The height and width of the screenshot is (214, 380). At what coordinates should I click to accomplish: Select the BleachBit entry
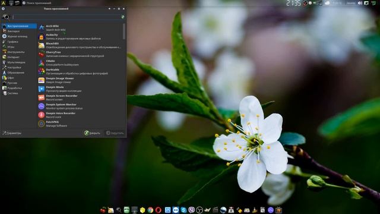[80, 45]
